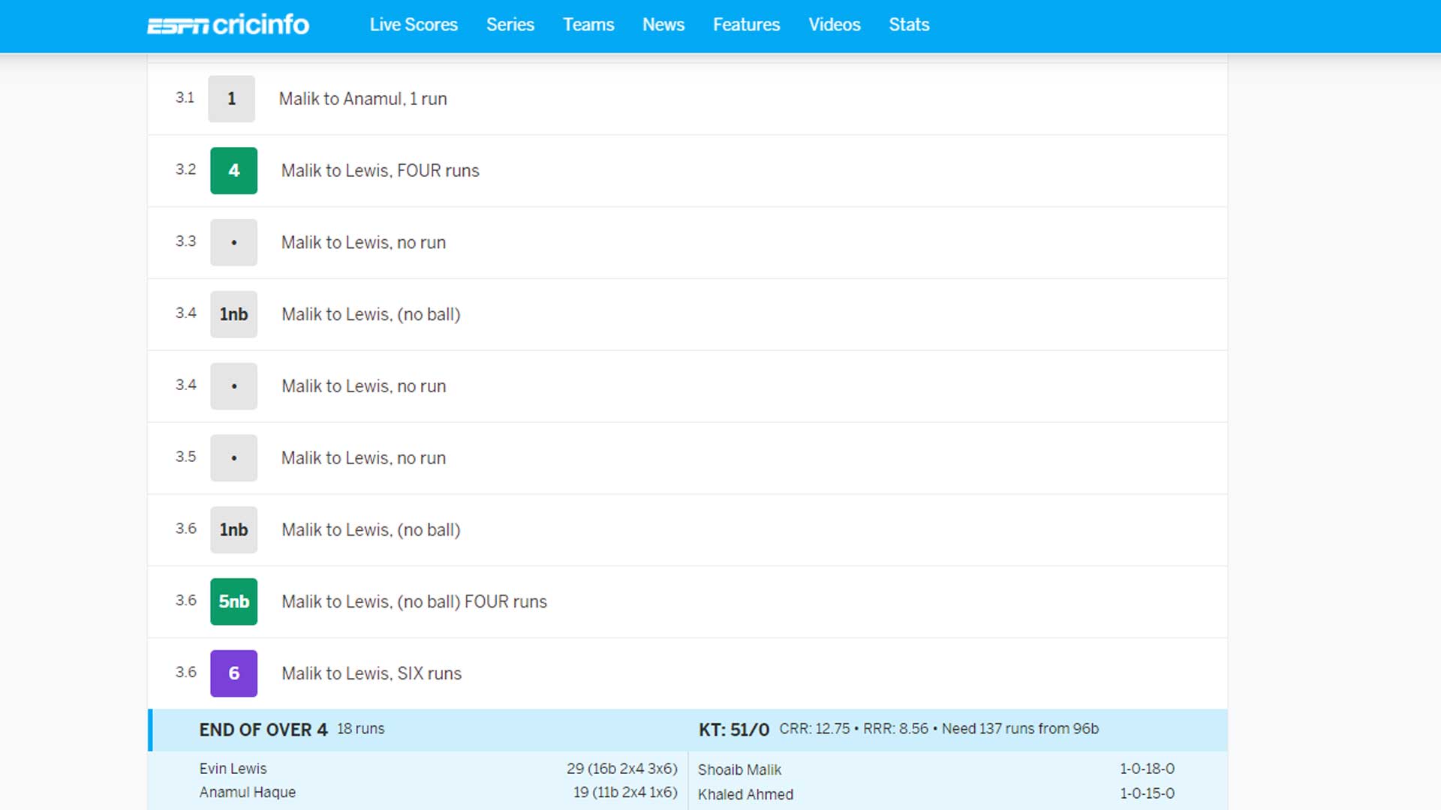Click Evin Lewis score 29 (16b 2x4 3x6)
Image resolution: width=1441 pixels, height=810 pixels.
pyautogui.click(x=622, y=769)
